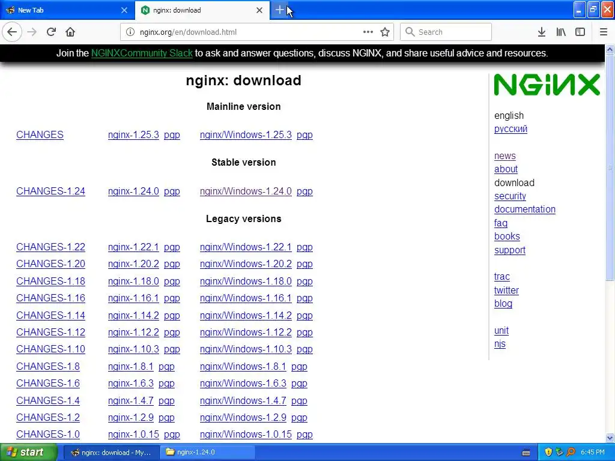Open the on-screen keyboard taskbar icon
This screenshot has height=461, width=615.
pyautogui.click(x=526, y=453)
